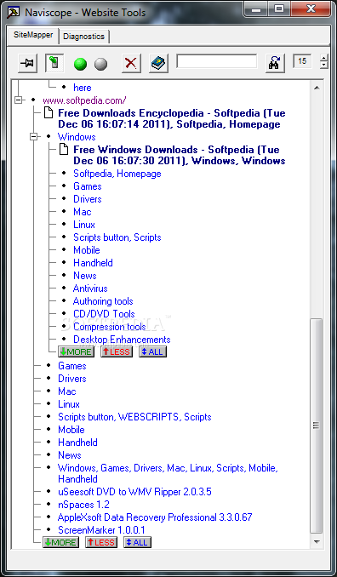Image resolution: width=337 pixels, height=577 pixels.
Task: Open the 'here' link at top
Action: [x=82, y=88]
